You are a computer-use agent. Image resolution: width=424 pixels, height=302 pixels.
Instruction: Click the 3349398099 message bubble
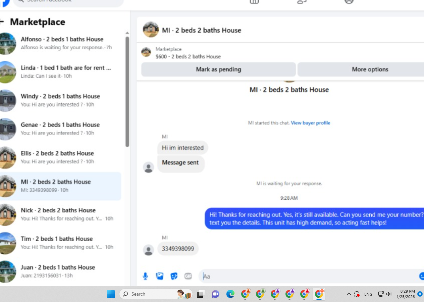coord(178,249)
